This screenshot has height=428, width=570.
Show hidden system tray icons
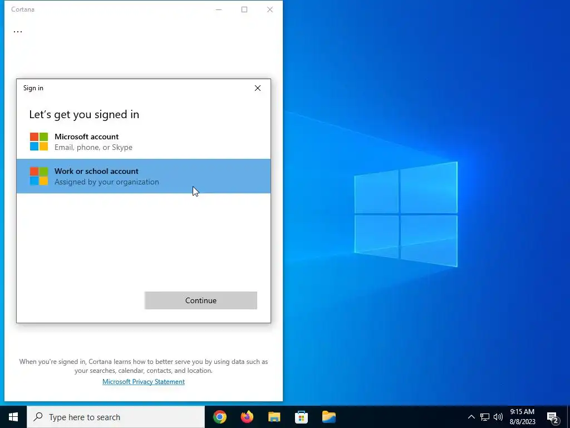coord(471,417)
